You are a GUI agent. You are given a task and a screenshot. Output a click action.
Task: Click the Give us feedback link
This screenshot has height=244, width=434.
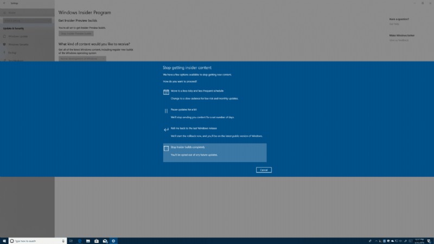pos(399,40)
